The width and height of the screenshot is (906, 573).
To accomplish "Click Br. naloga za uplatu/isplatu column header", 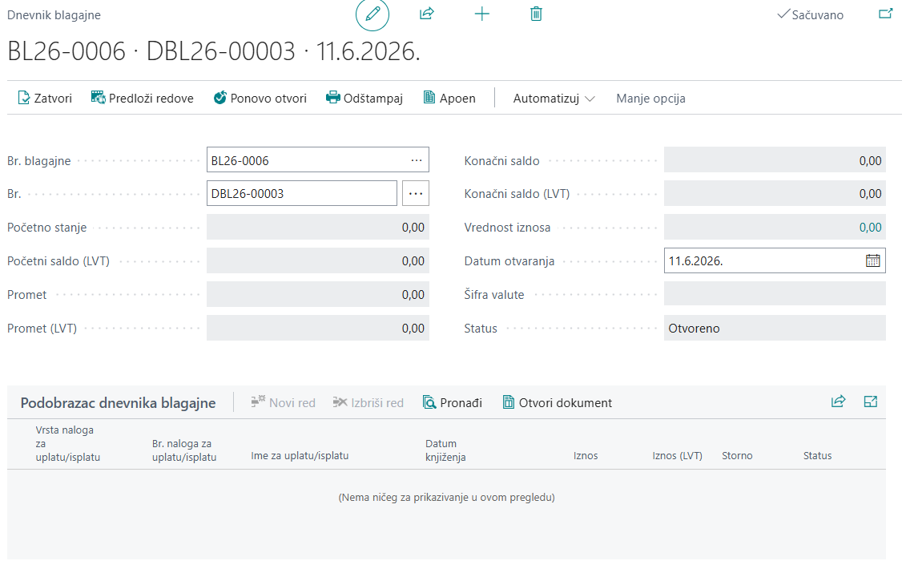I will pos(184,450).
